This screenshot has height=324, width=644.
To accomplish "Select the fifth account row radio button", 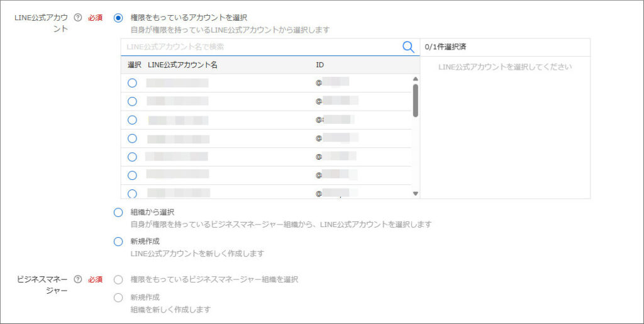I will click(132, 157).
